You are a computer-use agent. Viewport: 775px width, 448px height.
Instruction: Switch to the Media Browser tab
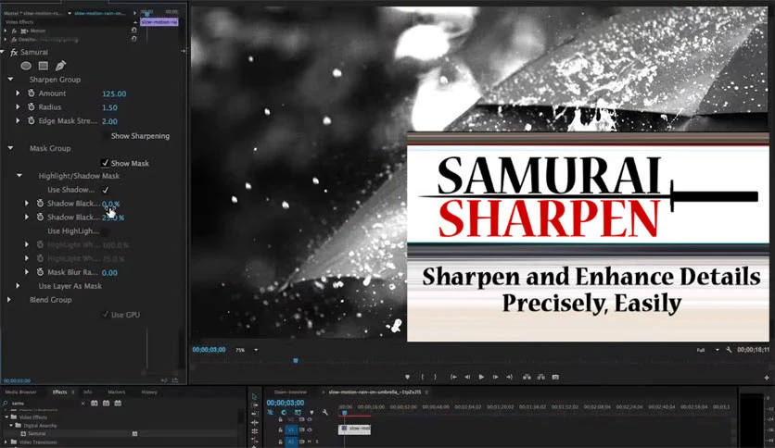point(20,392)
